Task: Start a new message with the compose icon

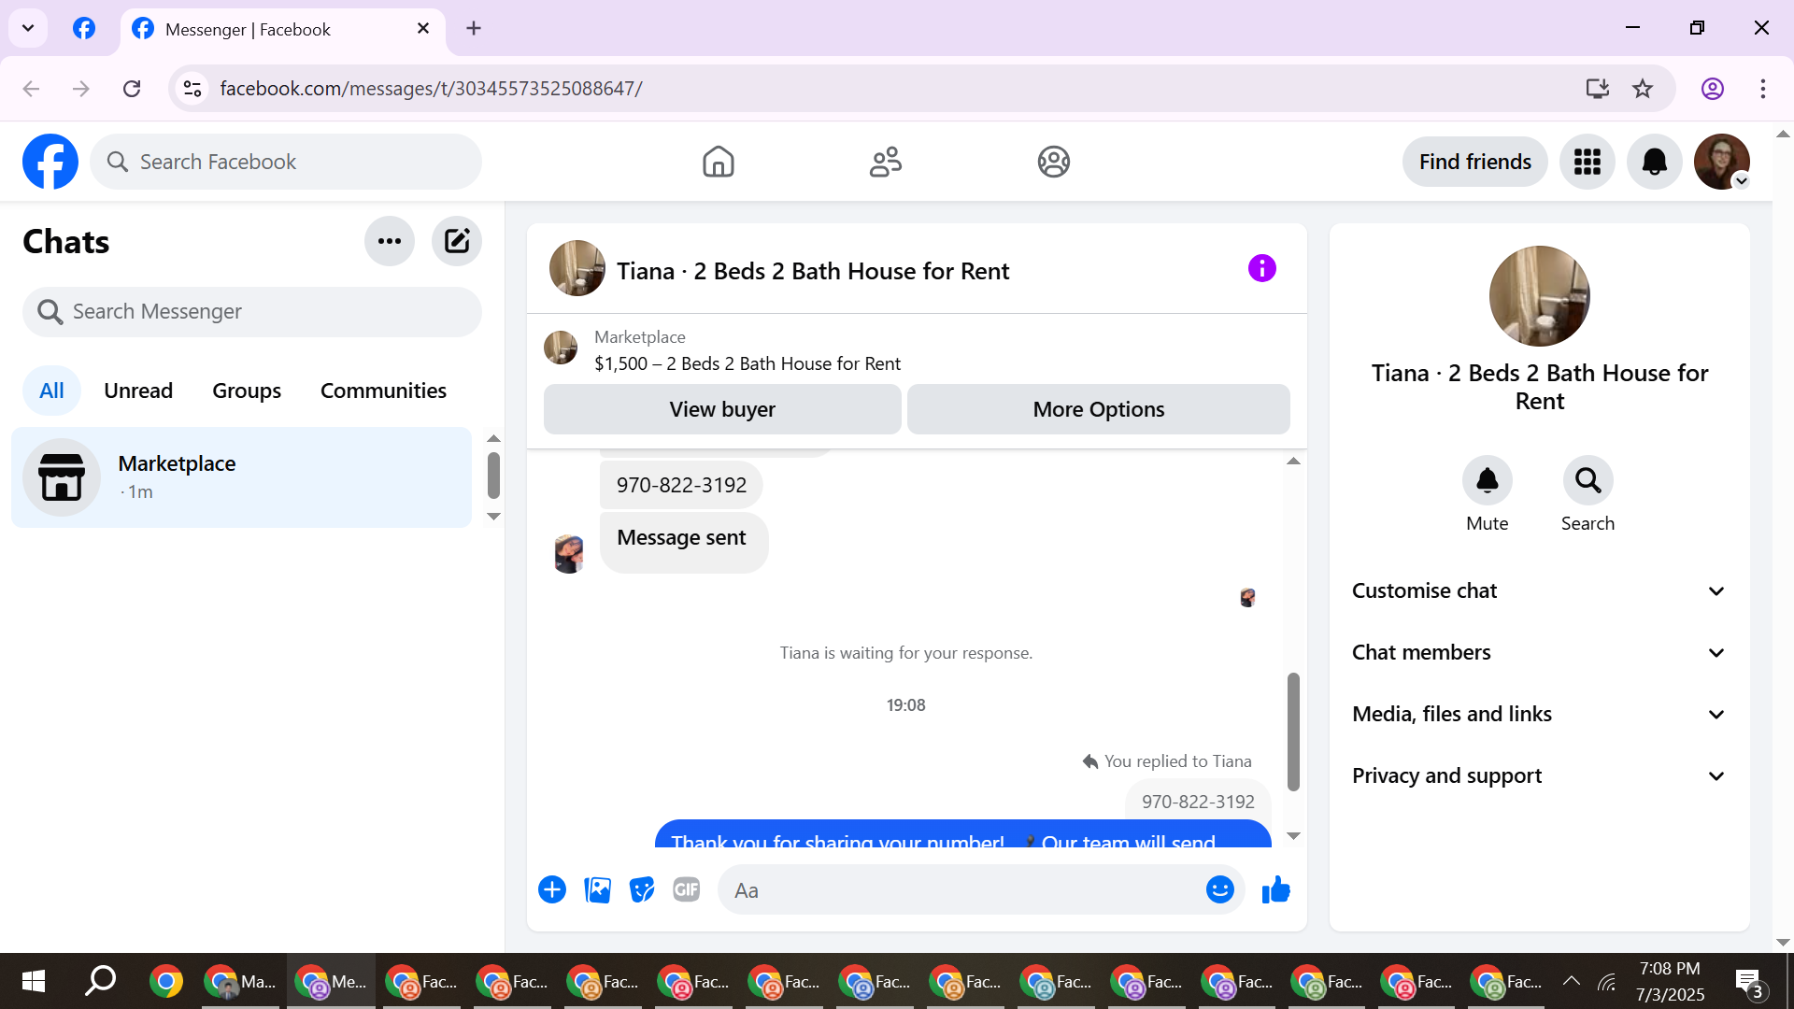Action: (457, 242)
